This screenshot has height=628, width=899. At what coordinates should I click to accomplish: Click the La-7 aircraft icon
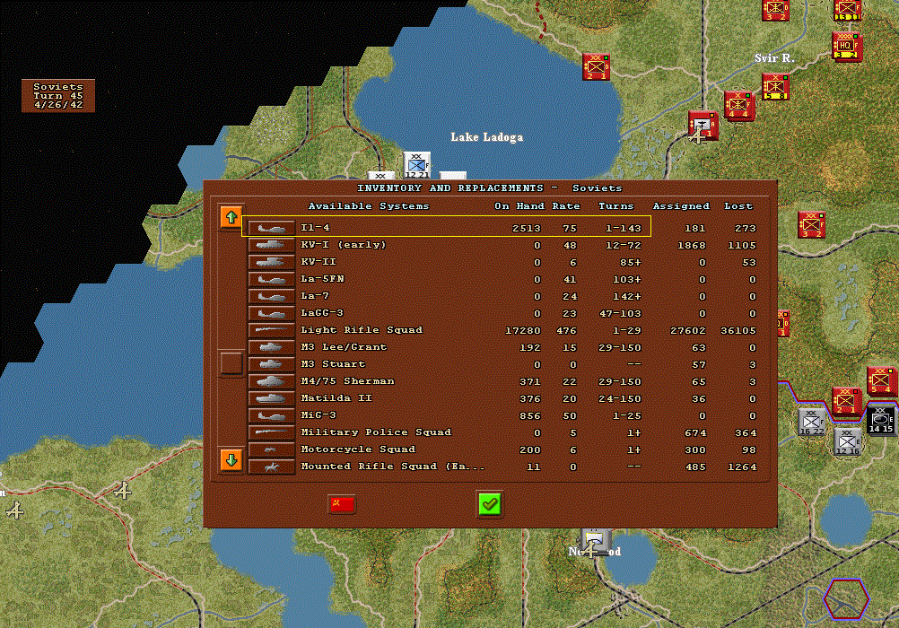(x=272, y=297)
